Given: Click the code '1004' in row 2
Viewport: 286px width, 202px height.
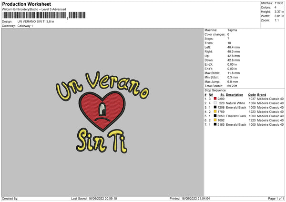Looking at the screenshot, I should (x=252, y=103).
